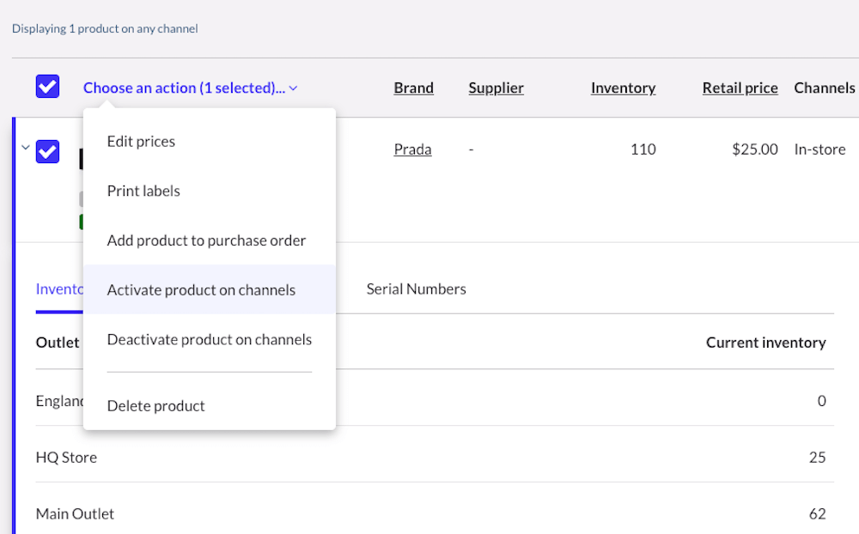Collapse the product row chevron

[x=25, y=148]
